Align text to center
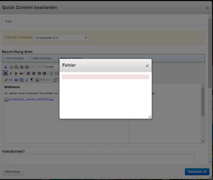Viewport: 213px width, 180px height. [34, 74]
